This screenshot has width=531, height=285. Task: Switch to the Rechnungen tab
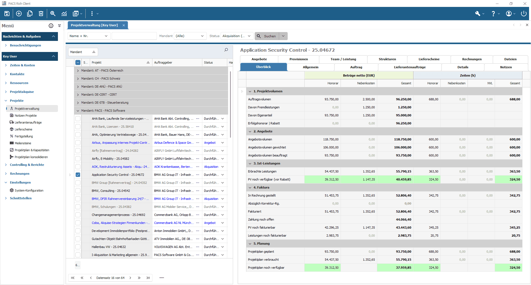pos(471,59)
